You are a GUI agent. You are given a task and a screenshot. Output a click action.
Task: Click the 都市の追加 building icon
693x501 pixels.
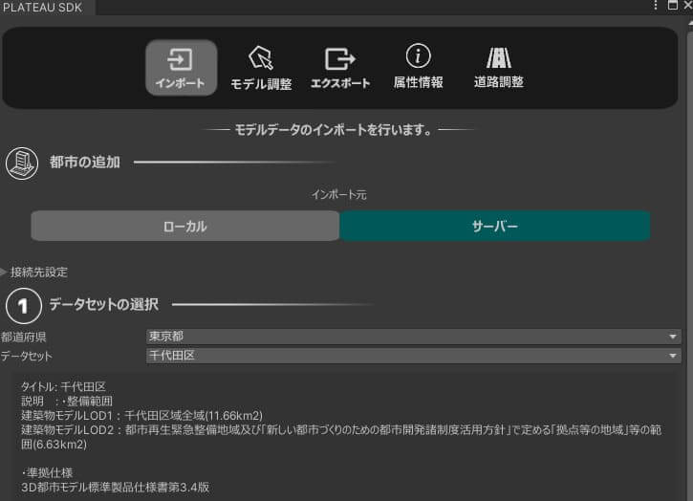[22, 163]
